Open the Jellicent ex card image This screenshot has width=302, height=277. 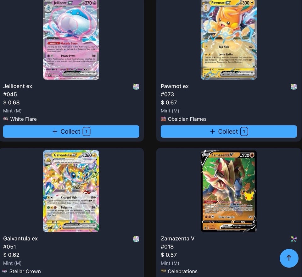pos(71,40)
